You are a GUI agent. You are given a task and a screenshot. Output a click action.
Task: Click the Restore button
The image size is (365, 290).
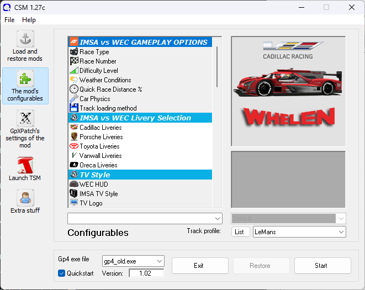pos(261,266)
